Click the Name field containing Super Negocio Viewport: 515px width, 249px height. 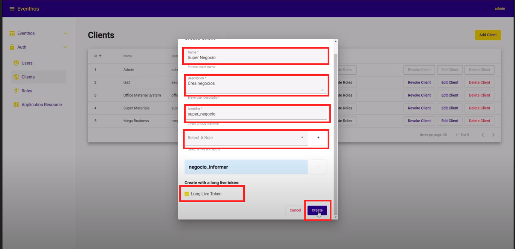256,56
